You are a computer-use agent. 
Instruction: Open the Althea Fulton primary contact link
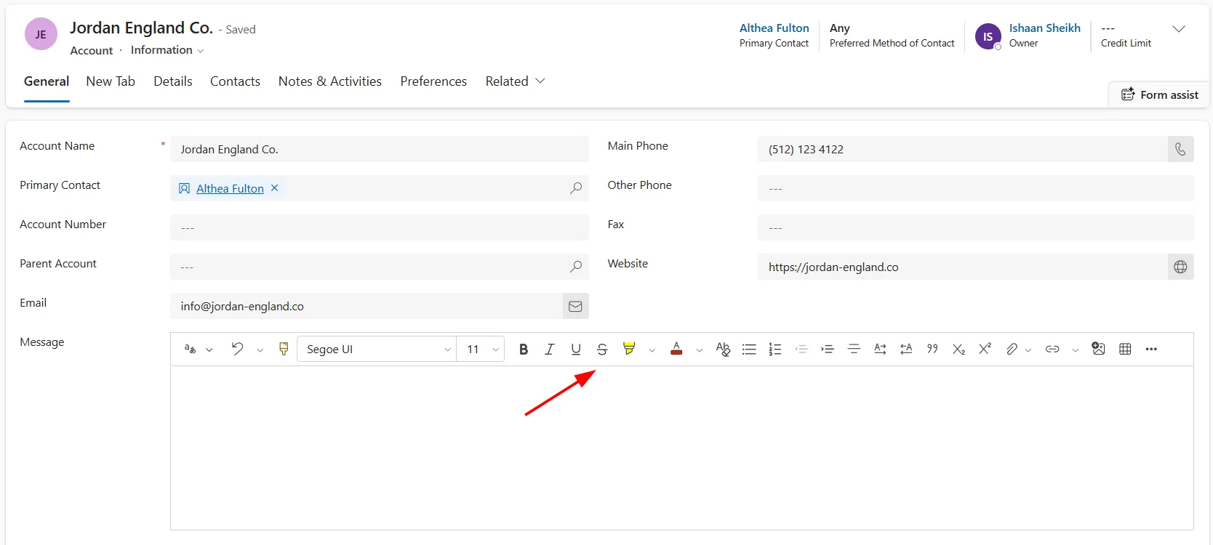(x=230, y=189)
